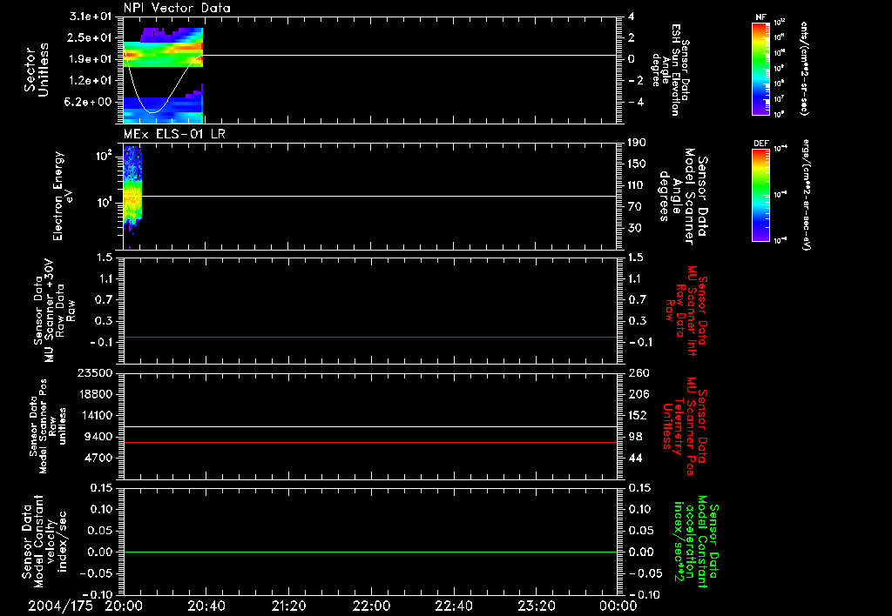The height and width of the screenshot is (616, 892).
Task: Click the 'Model Scanner Pos Raw unitless' axis title
Action: 49,426
